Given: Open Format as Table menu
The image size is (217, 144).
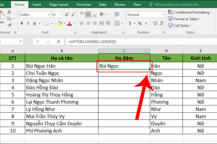Looking at the screenshot, I should tap(184, 19).
